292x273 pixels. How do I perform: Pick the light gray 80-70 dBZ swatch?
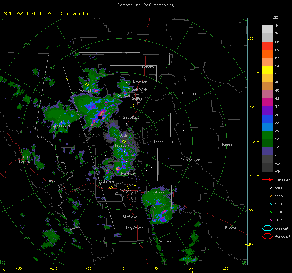click(x=267, y=29)
